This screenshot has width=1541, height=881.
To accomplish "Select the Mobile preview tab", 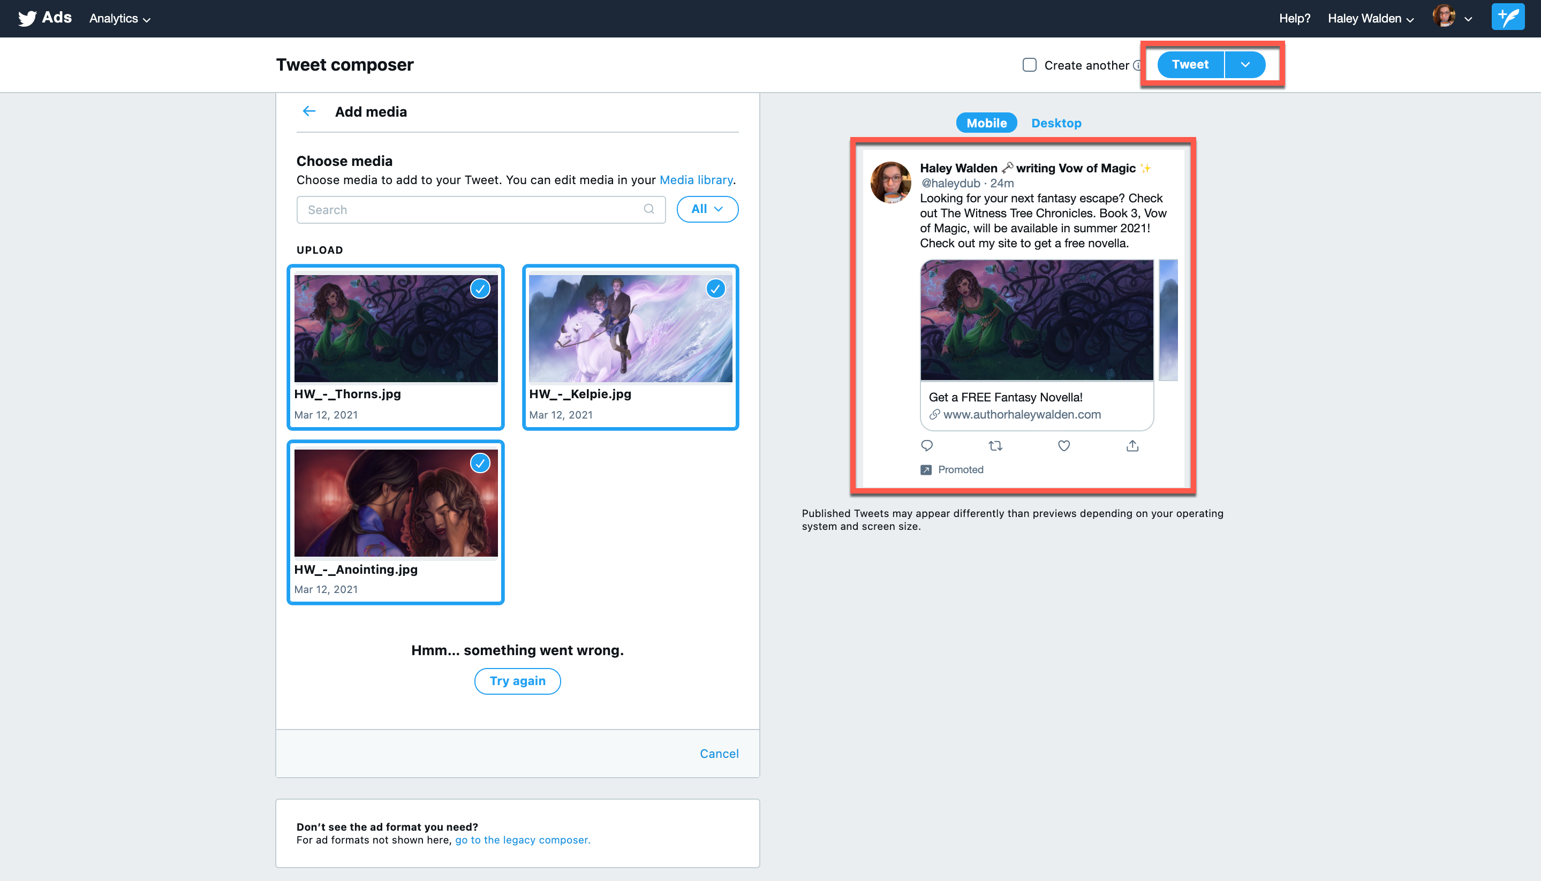I will tap(986, 123).
